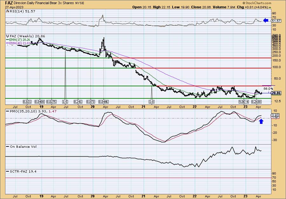Image resolution: width=286 pixels, height=199 pixels.
Task: Click the 0.2688 distribution label
Action: coord(257,102)
